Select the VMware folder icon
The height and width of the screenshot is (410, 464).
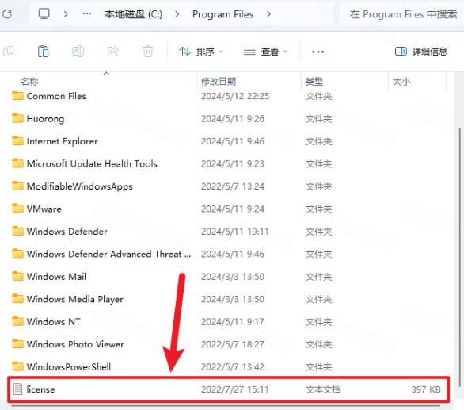[17, 209]
